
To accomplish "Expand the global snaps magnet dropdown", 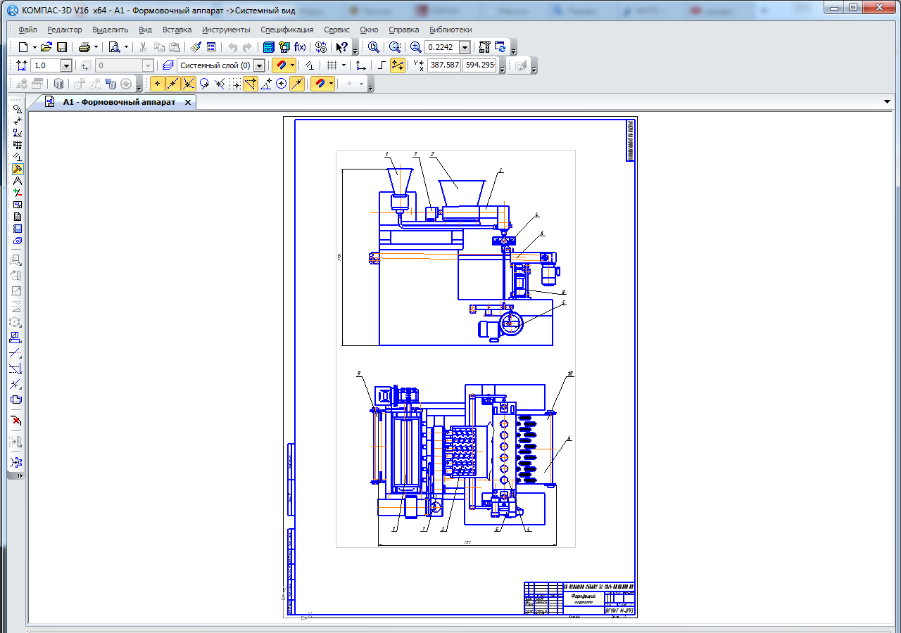I will [292, 65].
